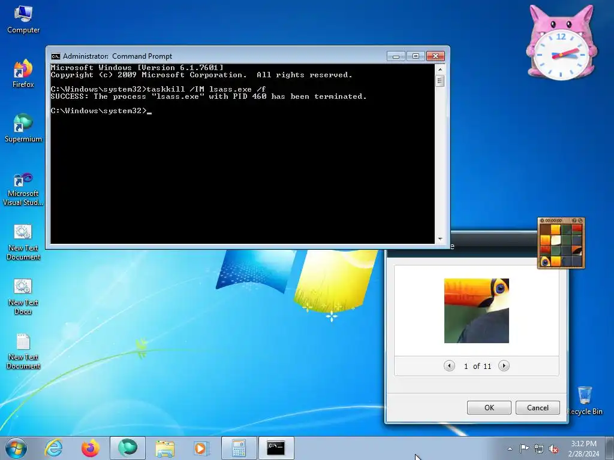Open Windows Media Player taskbar icon
The height and width of the screenshot is (460, 614).
201,448
